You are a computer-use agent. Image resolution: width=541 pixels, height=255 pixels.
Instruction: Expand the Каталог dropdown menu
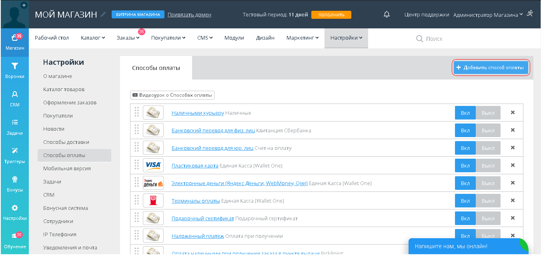tap(93, 38)
